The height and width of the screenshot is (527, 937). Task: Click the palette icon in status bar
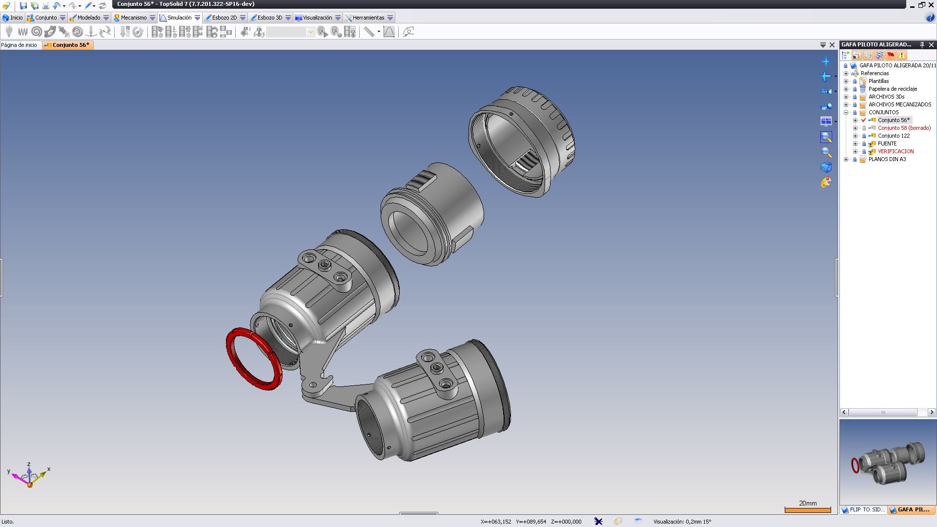(618, 521)
